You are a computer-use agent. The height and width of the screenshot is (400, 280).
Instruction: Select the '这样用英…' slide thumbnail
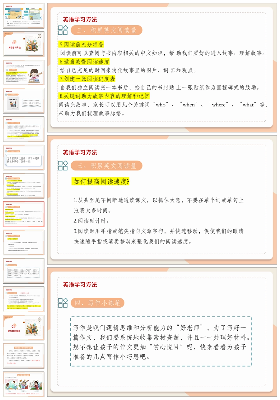pos(24,101)
